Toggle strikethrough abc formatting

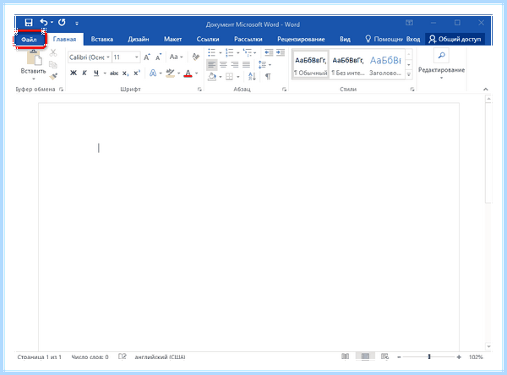click(114, 73)
